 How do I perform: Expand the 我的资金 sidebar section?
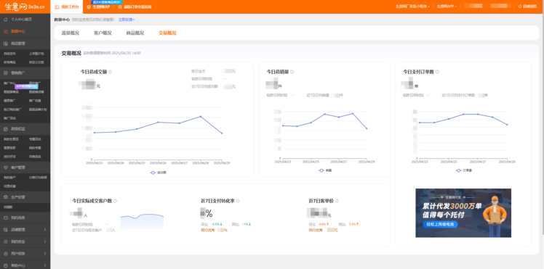point(25,241)
